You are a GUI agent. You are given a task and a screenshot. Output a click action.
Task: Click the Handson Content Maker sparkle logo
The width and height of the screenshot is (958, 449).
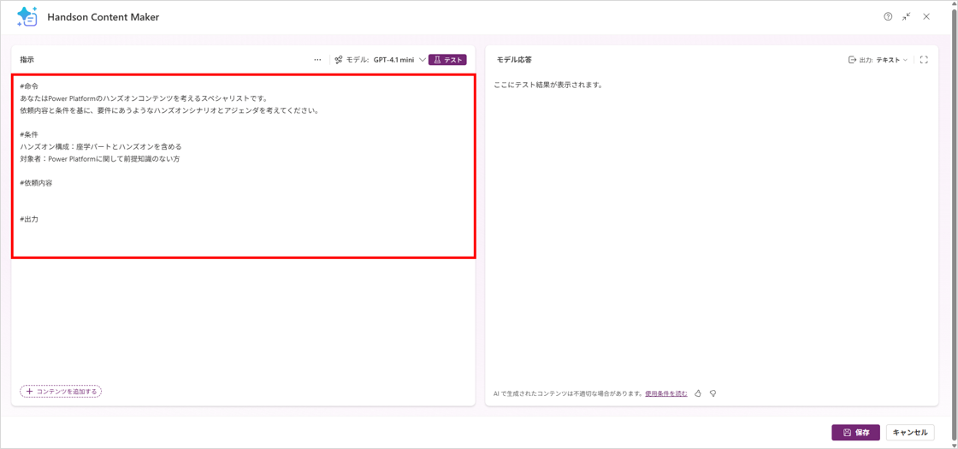27,16
